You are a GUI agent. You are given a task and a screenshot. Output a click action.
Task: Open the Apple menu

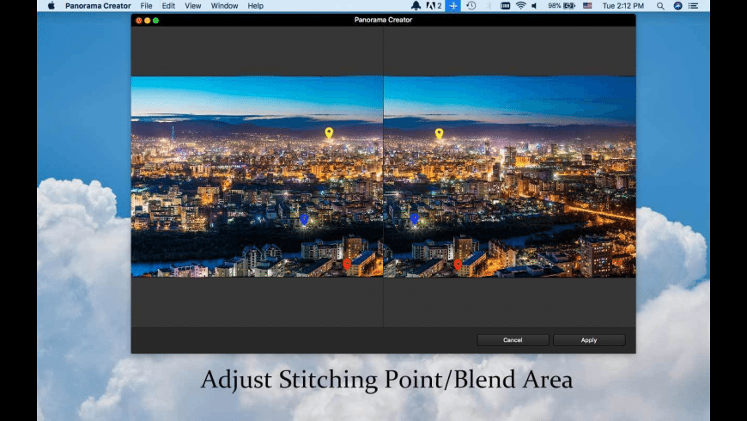[x=51, y=6]
